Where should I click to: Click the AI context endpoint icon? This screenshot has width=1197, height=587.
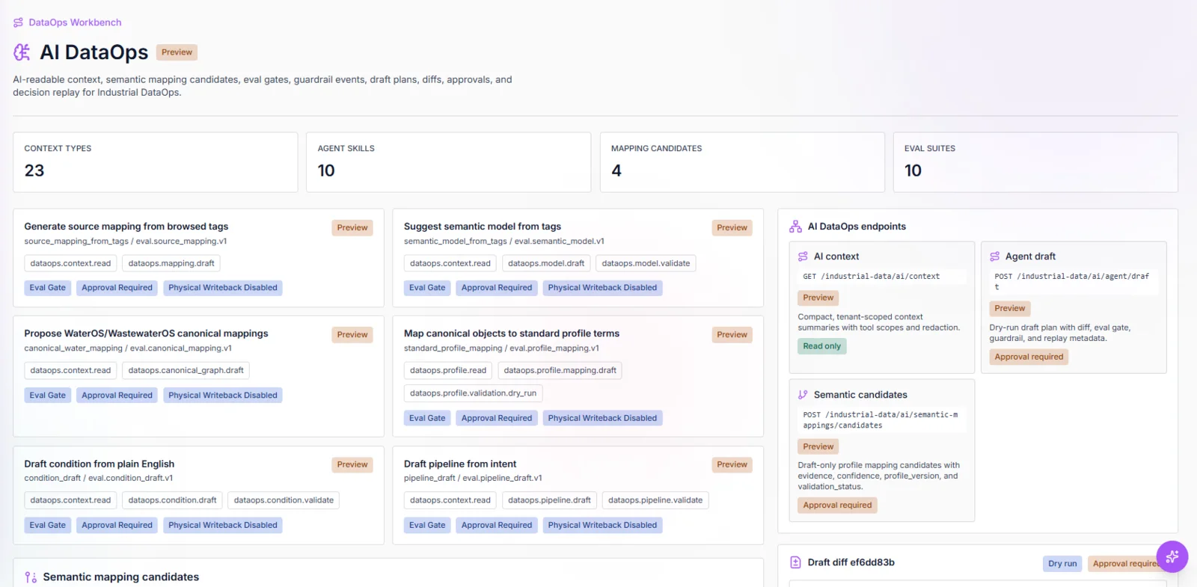803,256
